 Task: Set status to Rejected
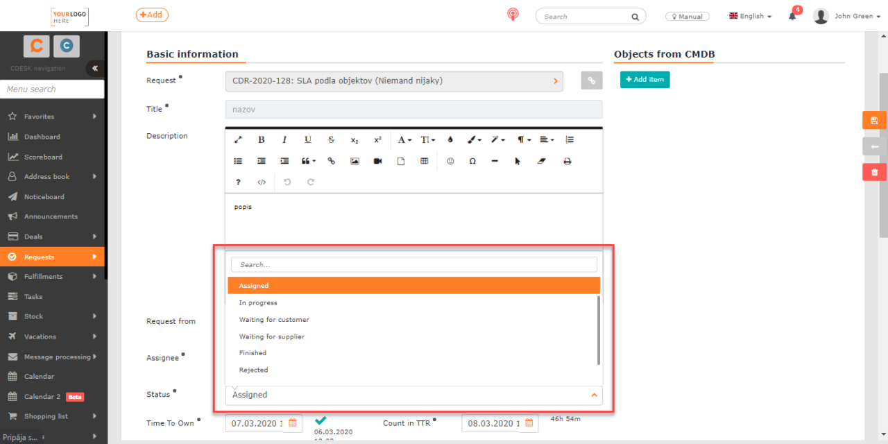[412, 370]
